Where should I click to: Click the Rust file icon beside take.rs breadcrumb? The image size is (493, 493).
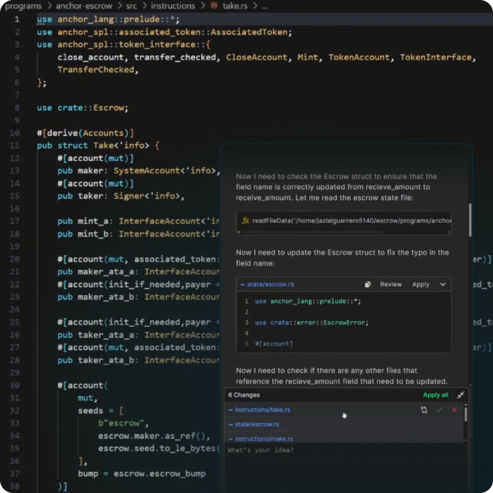pyautogui.click(x=214, y=5)
